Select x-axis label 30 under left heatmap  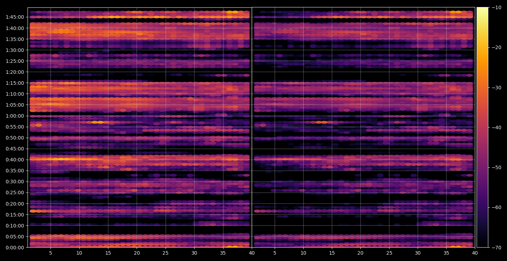tap(195, 253)
